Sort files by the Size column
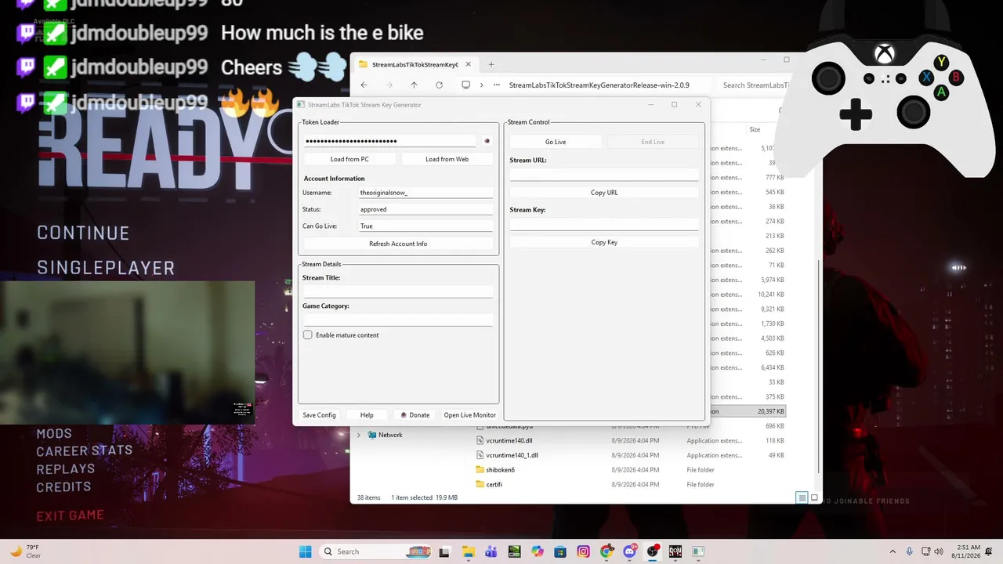Image resolution: width=1003 pixels, height=564 pixels. point(755,129)
